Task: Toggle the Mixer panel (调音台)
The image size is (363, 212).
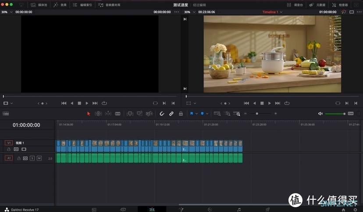Action: pyautogui.click(x=295, y=5)
